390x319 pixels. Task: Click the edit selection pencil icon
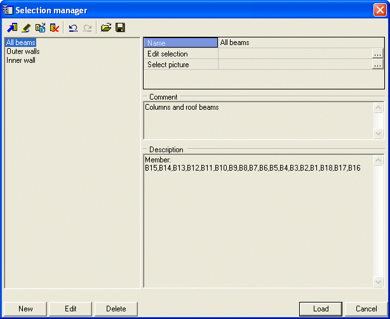(x=26, y=27)
